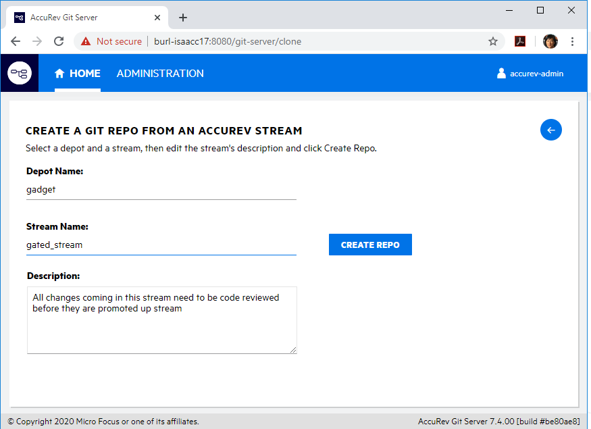Select the Stream Name input field

pos(161,245)
